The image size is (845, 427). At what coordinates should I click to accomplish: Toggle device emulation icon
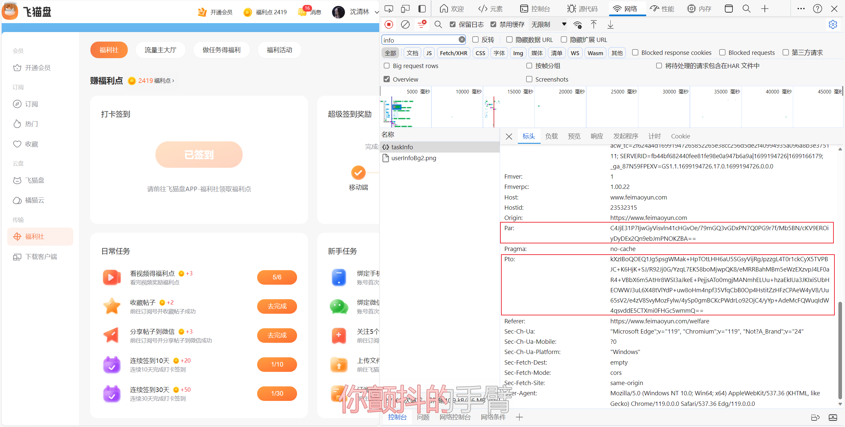pyautogui.click(x=405, y=9)
